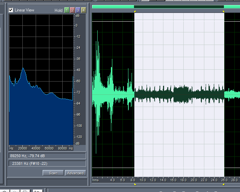Toggle Hold button 2 (red)

click(x=72, y=10)
